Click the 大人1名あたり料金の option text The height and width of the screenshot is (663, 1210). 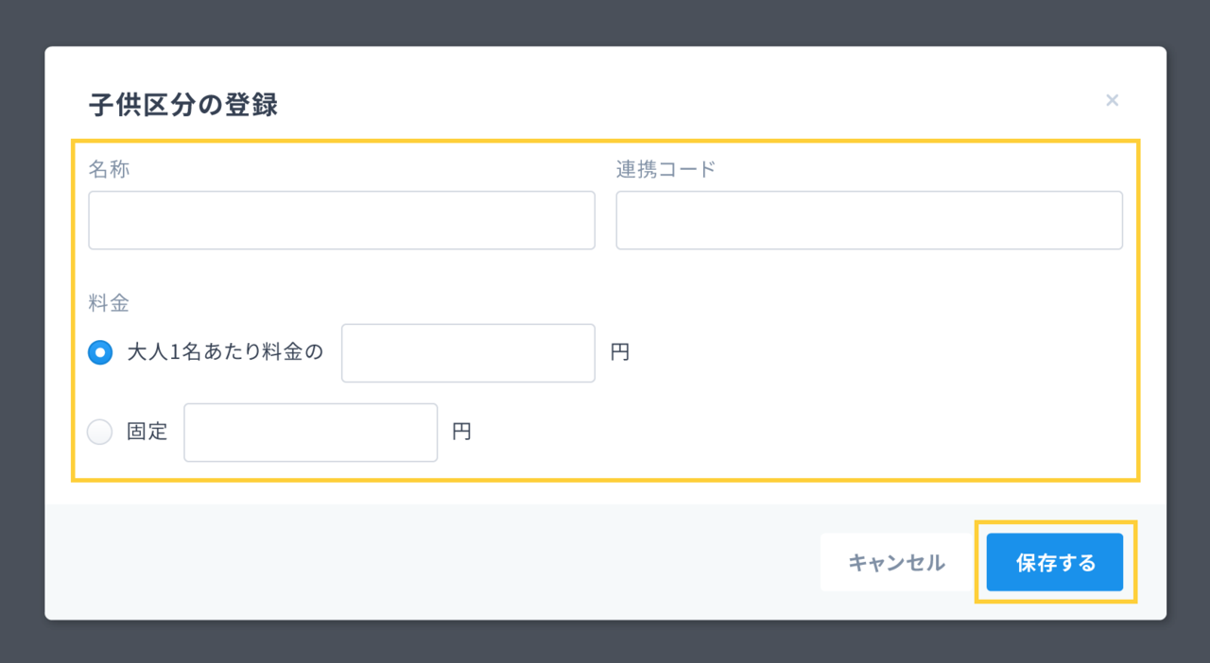click(x=225, y=352)
